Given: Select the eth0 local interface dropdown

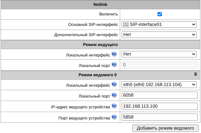Looking at the screenshot, I should (x=159, y=85).
